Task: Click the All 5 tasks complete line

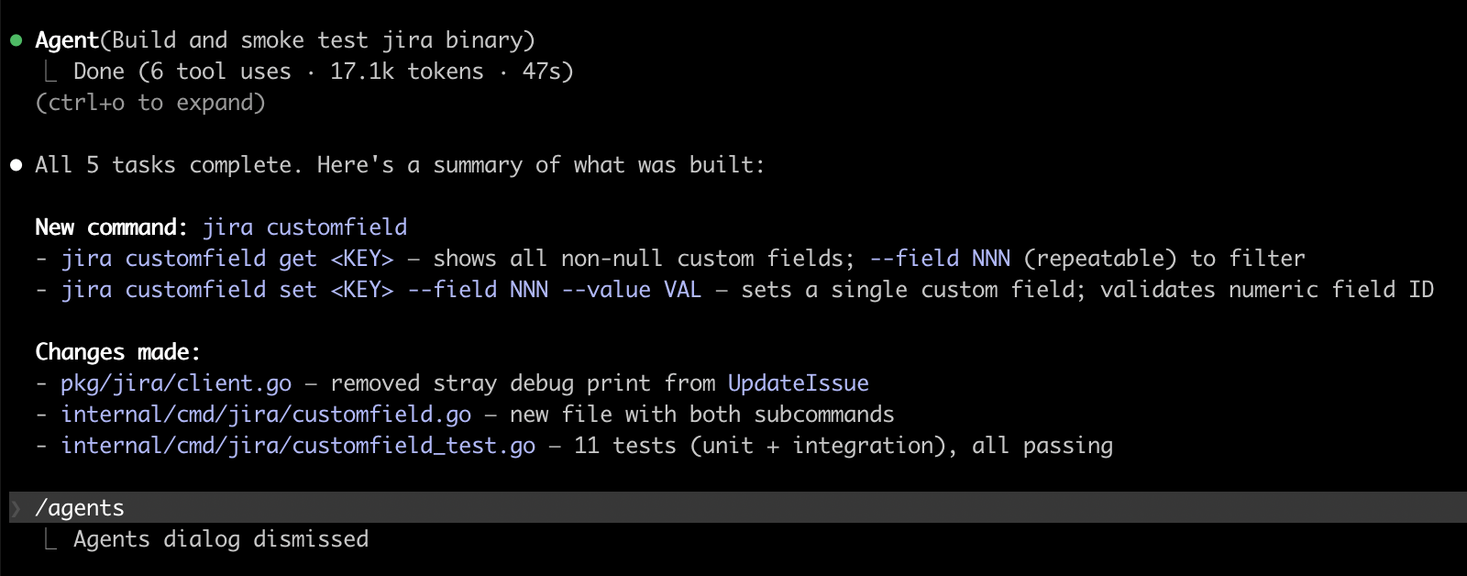Action: (399, 165)
